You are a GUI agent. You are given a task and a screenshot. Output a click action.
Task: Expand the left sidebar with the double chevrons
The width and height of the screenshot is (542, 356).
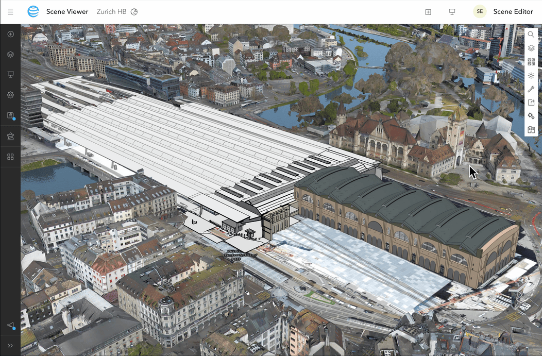click(10, 345)
